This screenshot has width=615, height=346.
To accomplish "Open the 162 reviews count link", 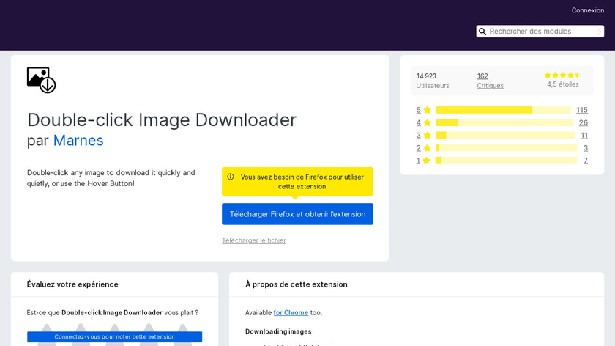I will [482, 76].
